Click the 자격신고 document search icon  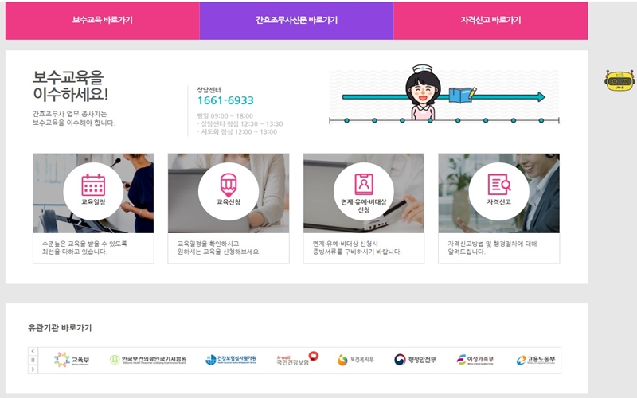point(499,185)
